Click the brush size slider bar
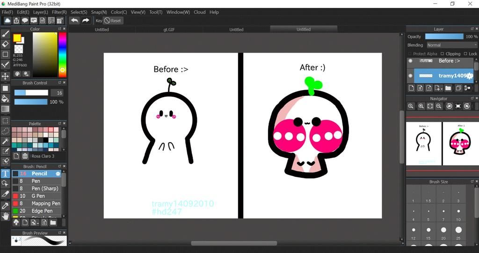 pyautogui.click(x=31, y=93)
